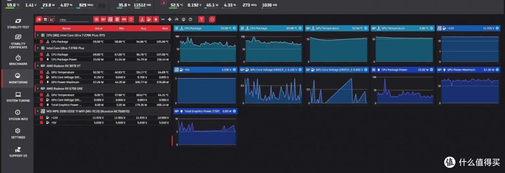Uncheck the Total Graphics Power checkbox
Screen dimensions: 505x173
pyautogui.click(x=41, y=105)
